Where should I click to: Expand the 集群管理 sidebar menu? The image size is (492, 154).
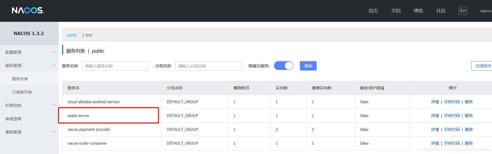29,132
